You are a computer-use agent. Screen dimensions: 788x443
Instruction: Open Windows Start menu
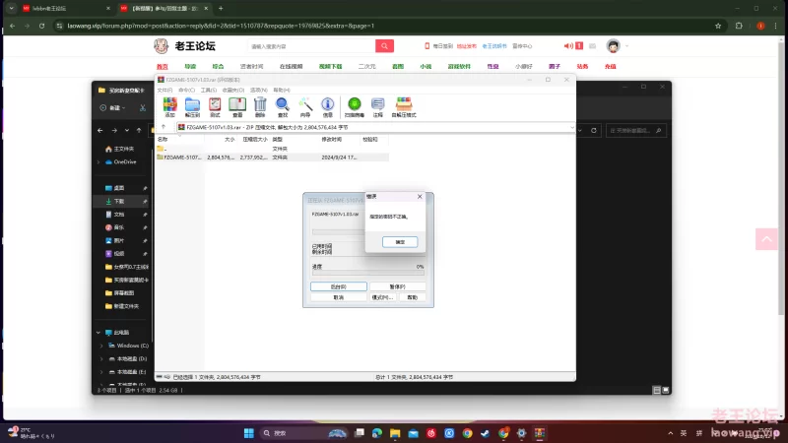[x=249, y=433]
